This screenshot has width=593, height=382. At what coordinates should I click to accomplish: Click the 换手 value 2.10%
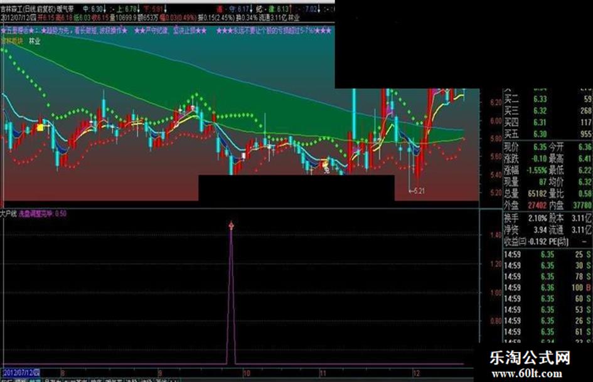(x=537, y=219)
